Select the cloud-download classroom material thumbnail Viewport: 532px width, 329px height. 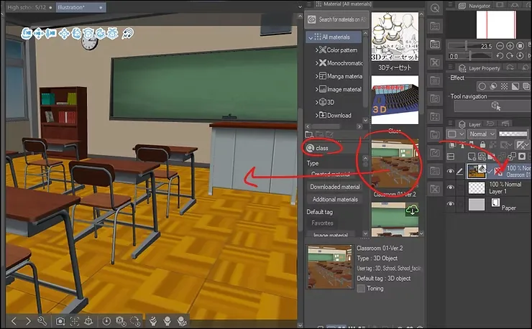pos(395,219)
